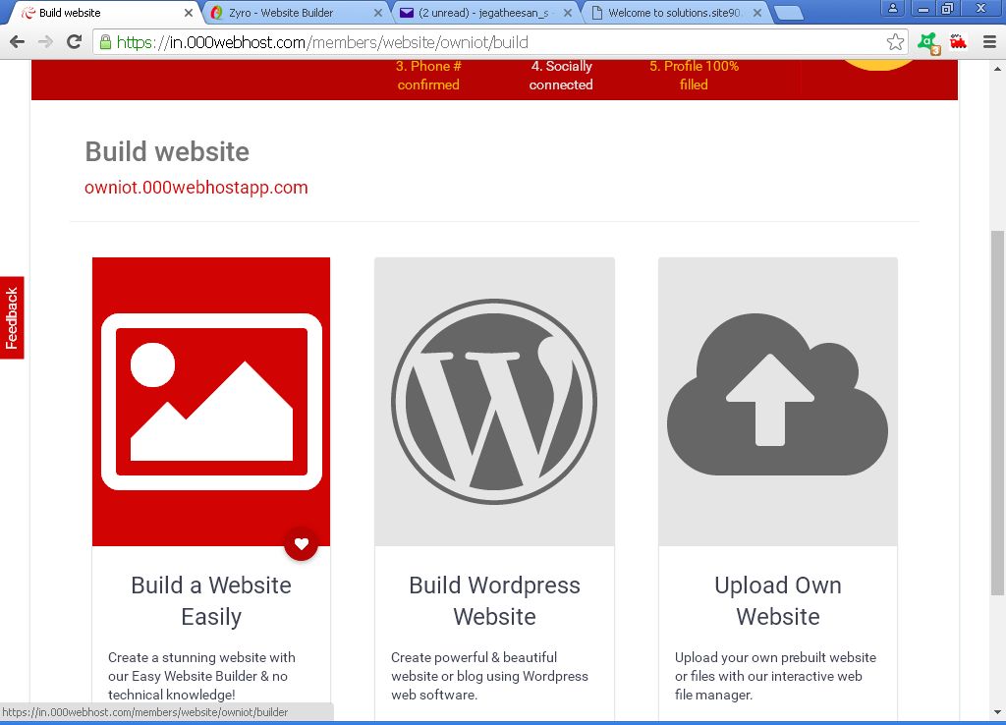
Task: Click the '3. Phone # confirmed' step
Action: [x=428, y=75]
